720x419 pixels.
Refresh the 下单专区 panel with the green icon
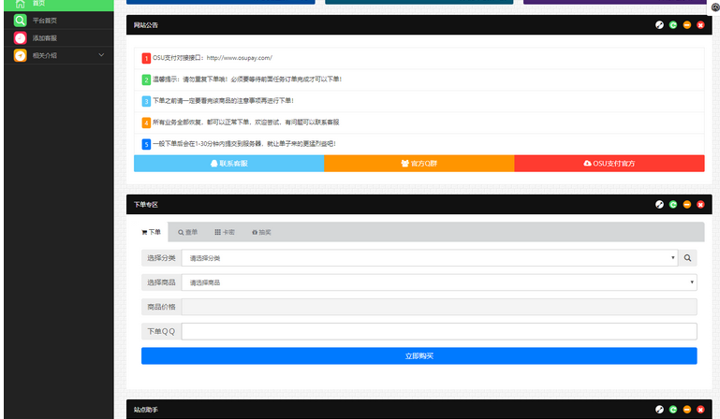tap(673, 204)
